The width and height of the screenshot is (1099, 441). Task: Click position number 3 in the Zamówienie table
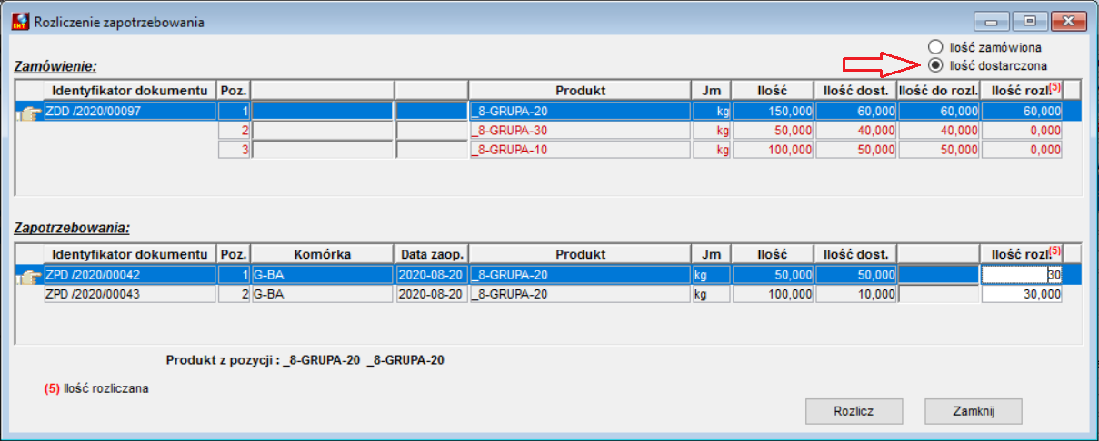(x=234, y=150)
